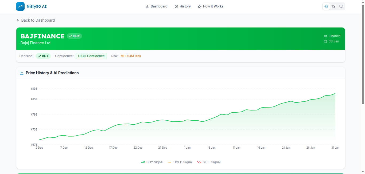Click the Finance sector building icon
The image size is (365, 174).
tap(325, 36)
